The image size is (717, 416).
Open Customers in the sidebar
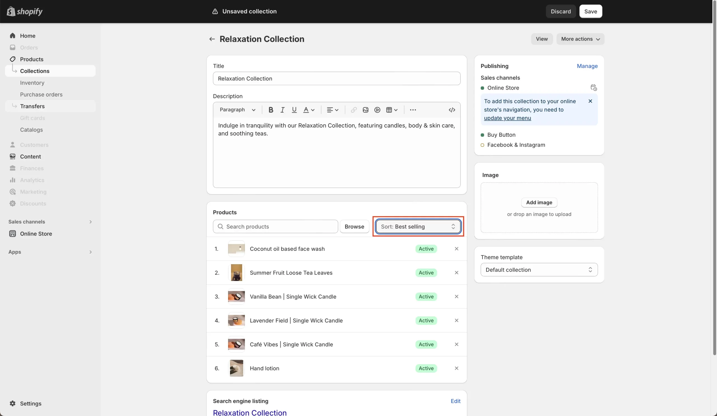(34, 145)
